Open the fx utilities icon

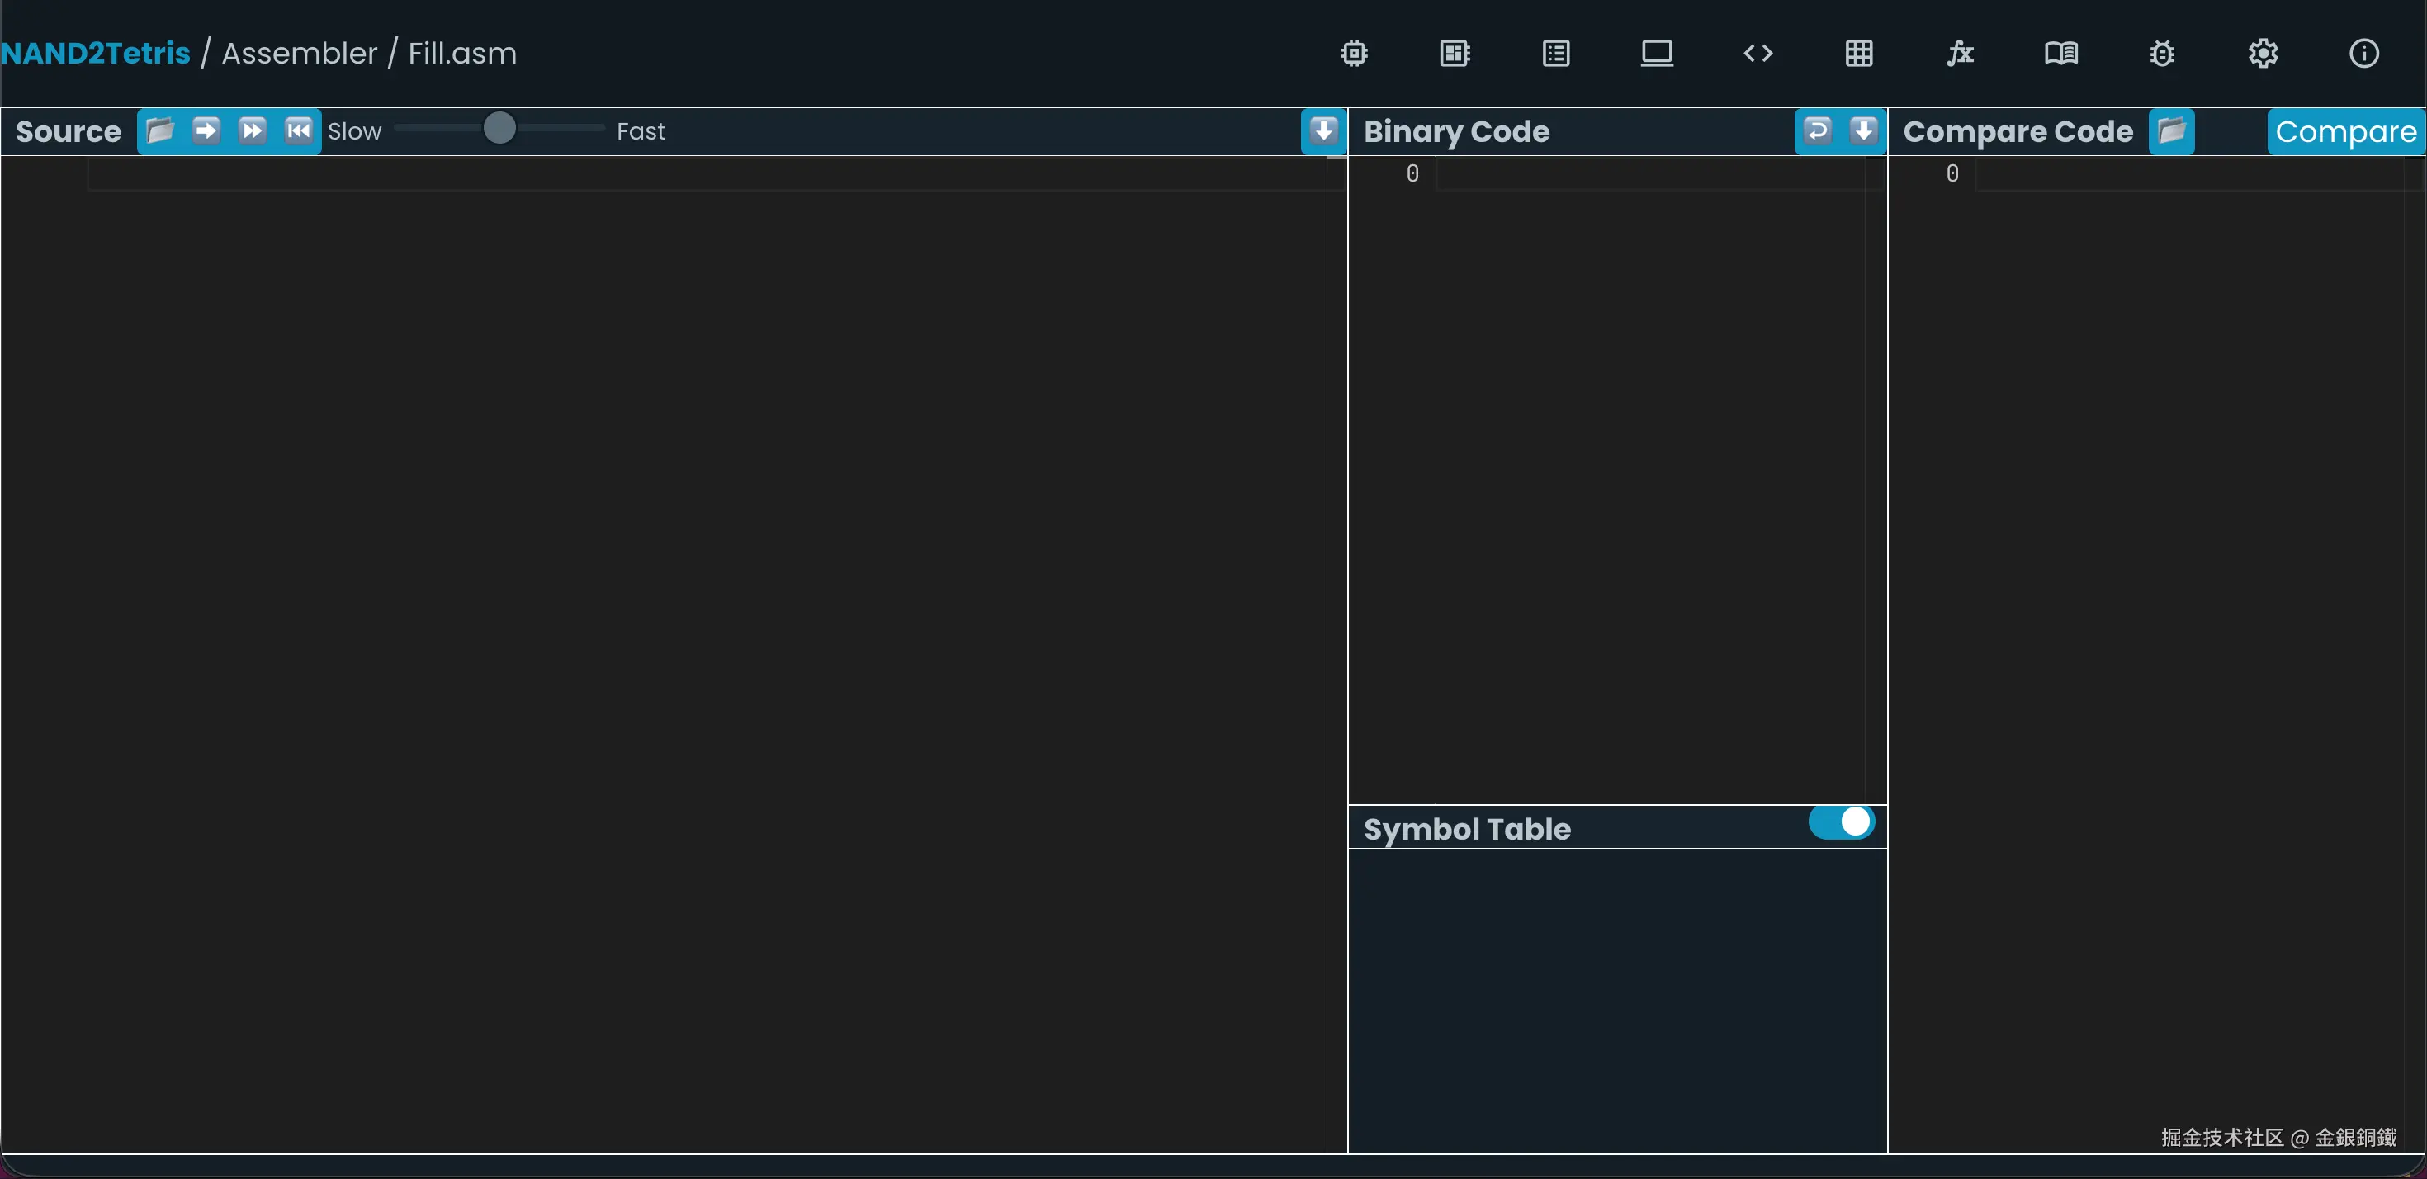point(1960,54)
